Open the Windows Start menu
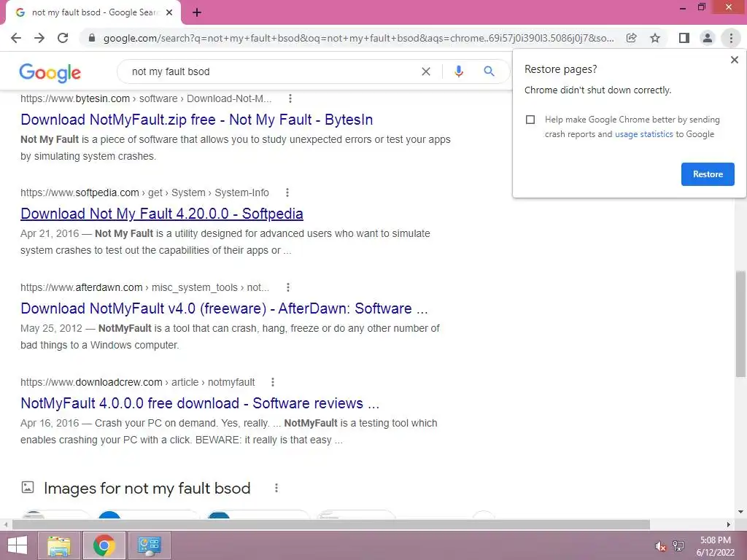Viewport: 747px width, 560px height. (18, 545)
